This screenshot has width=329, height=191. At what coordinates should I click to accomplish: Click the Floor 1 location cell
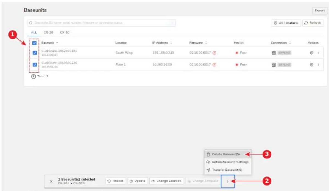coord(121,65)
